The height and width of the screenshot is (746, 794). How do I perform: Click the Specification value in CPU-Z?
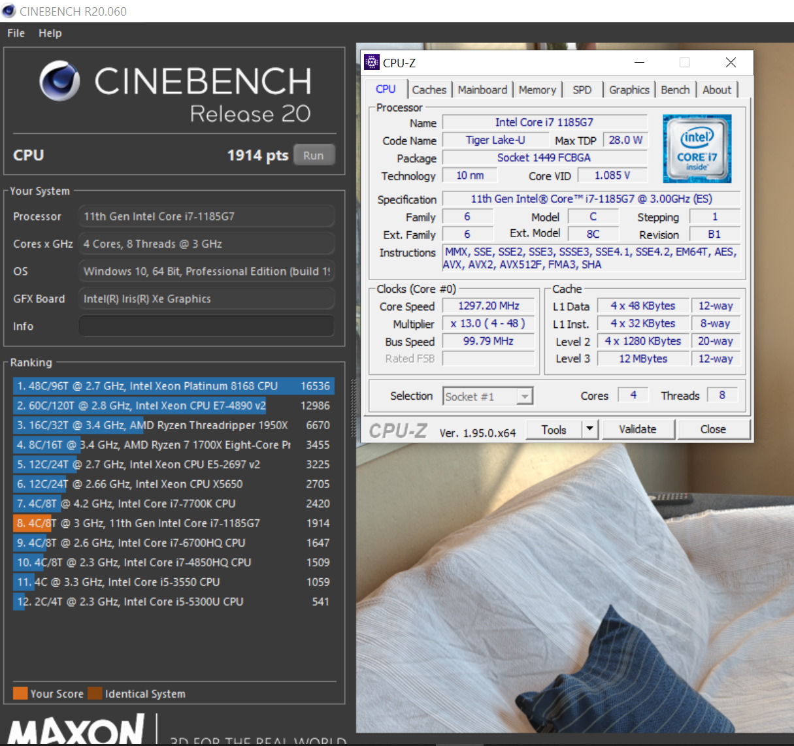(x=591, y=199)
